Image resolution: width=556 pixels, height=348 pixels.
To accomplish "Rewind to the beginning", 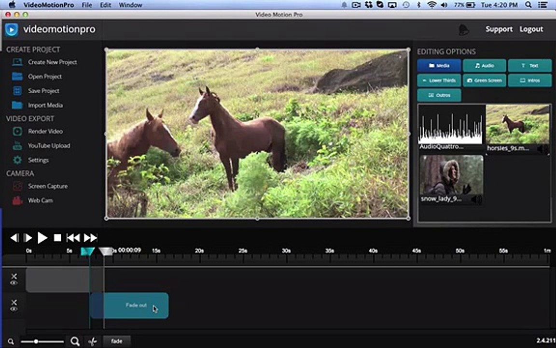I will pos(73,238).
